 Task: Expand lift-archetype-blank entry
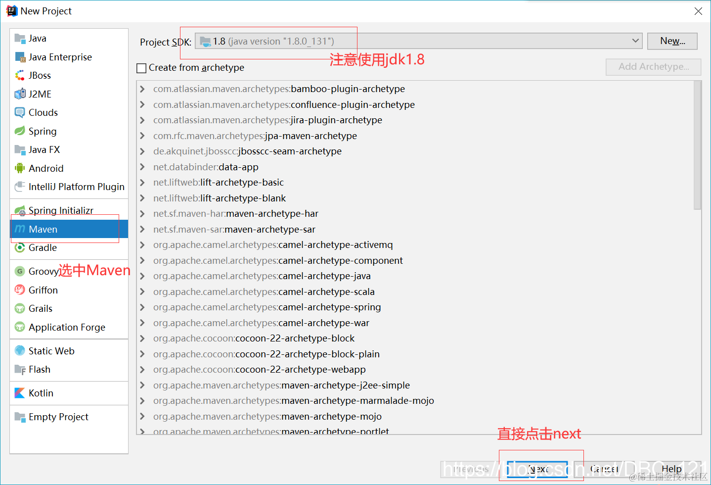[142, 198]
